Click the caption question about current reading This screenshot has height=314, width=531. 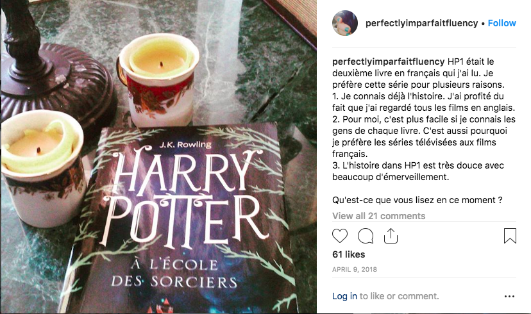[x=417, y=200]
